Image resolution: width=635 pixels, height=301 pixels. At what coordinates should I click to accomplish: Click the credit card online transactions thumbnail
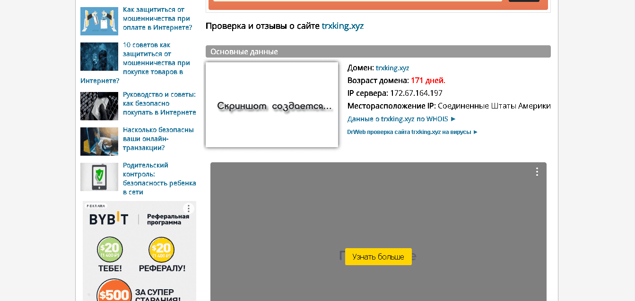(x=99, y=142)
